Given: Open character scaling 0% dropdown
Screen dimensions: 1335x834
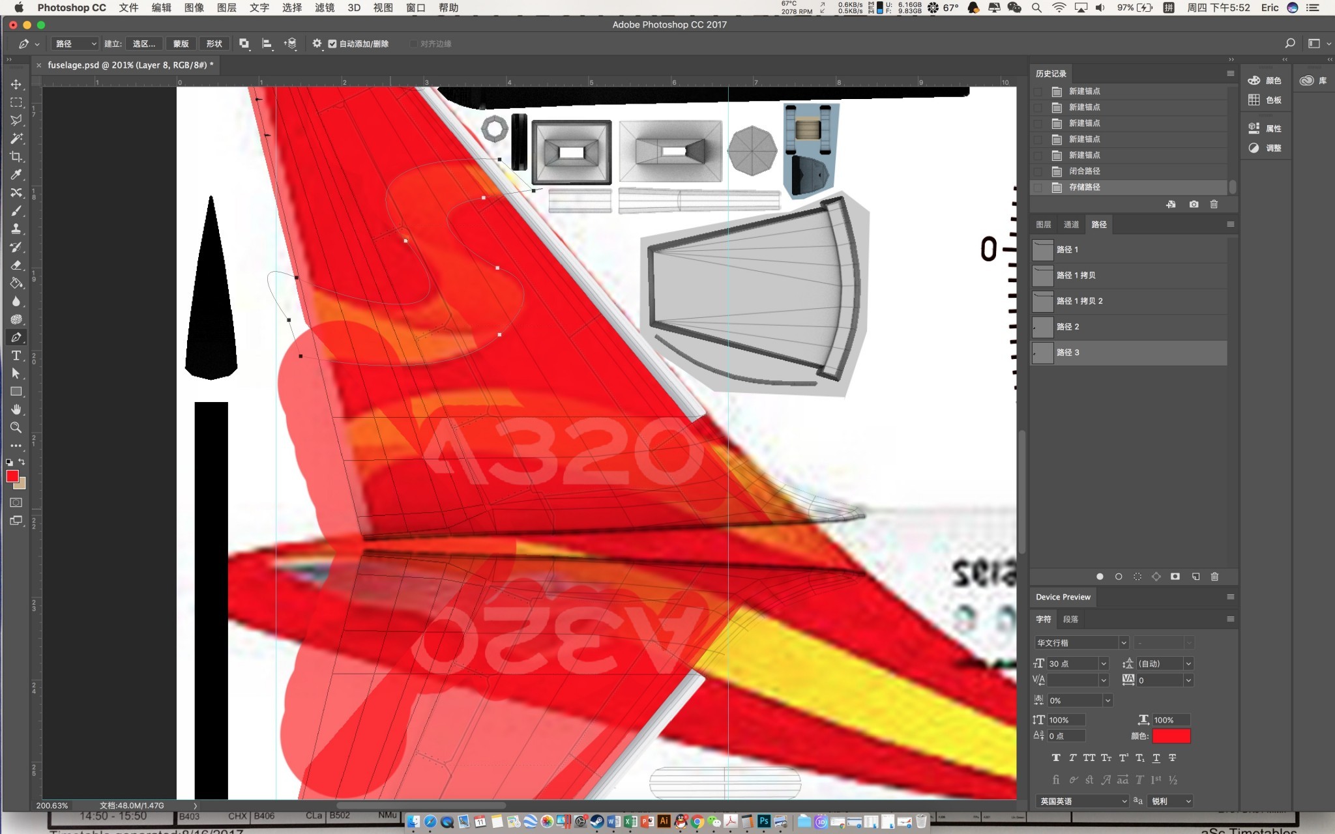Looking at the screenshot, I should (1108, 700).
